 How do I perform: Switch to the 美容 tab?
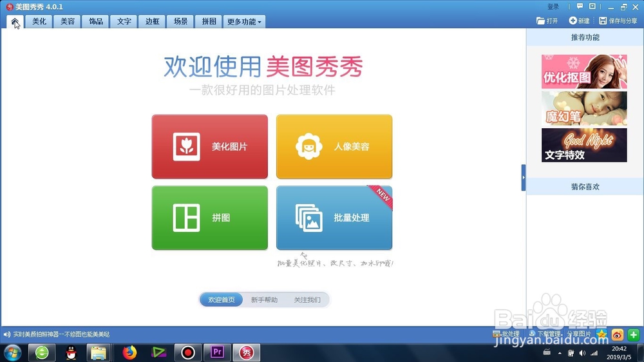(68, 21)
